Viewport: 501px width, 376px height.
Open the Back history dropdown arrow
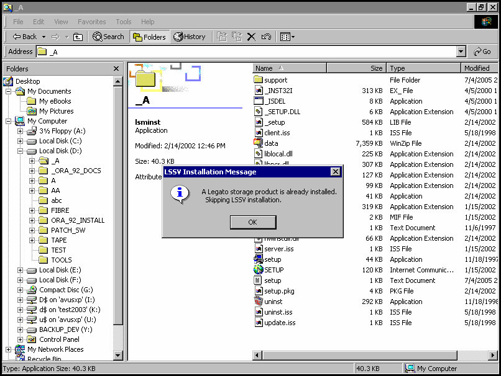44,37
